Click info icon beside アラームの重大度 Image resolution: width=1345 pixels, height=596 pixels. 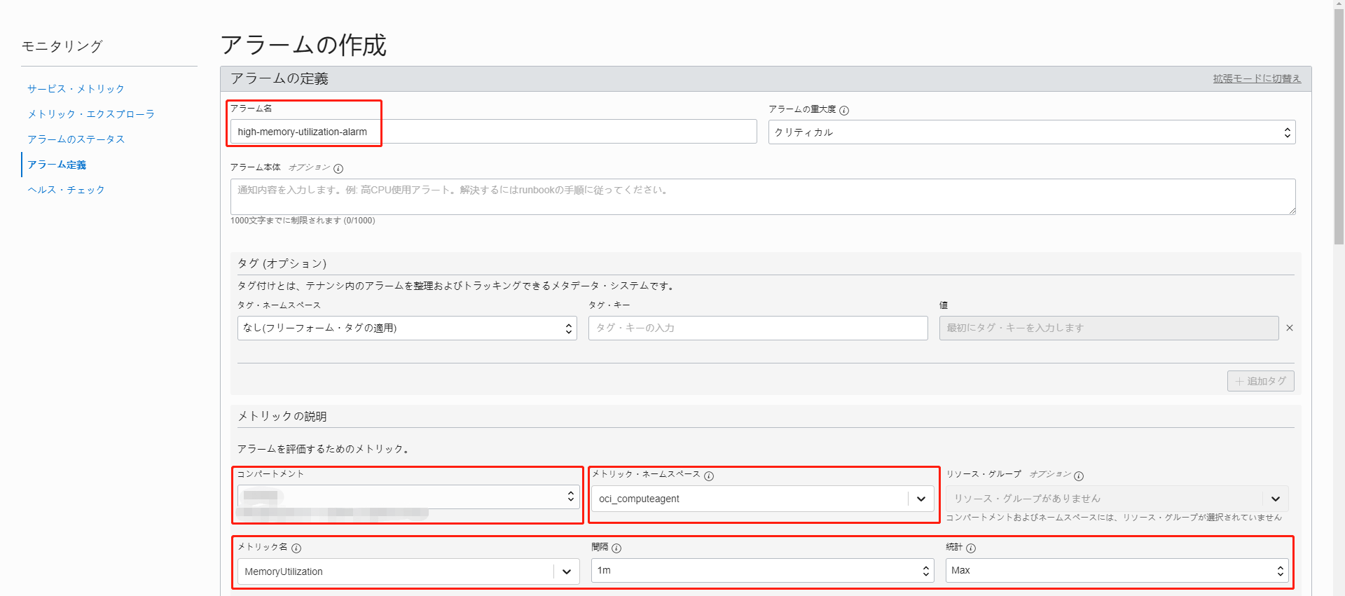(844, 111)
